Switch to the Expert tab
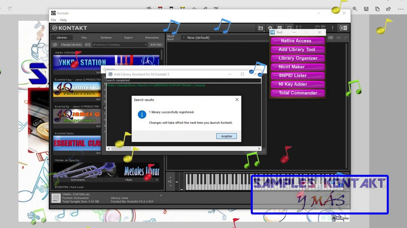 [128, 38]
